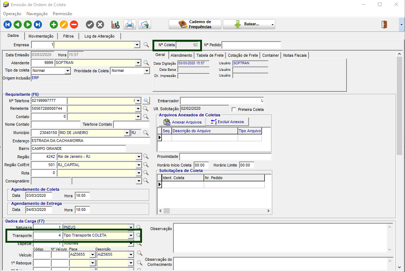This screenshot has height=272, width=405.
Task: Click the red delete record icon
Action: pos(74,25)
